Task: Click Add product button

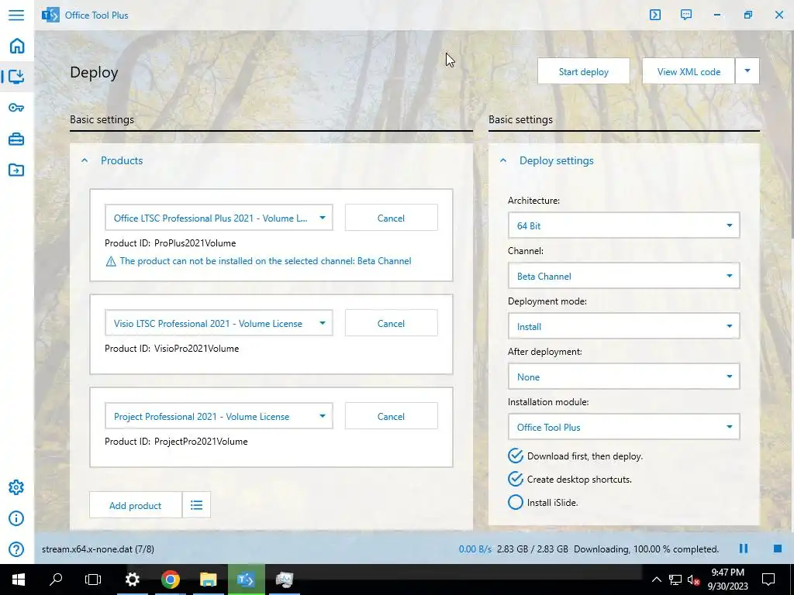Action: click(x=135, y=505)
